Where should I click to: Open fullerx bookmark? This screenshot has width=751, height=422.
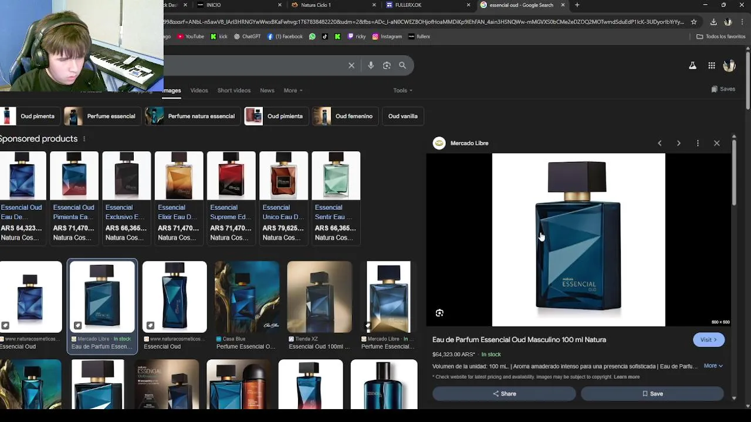point(419,36)
